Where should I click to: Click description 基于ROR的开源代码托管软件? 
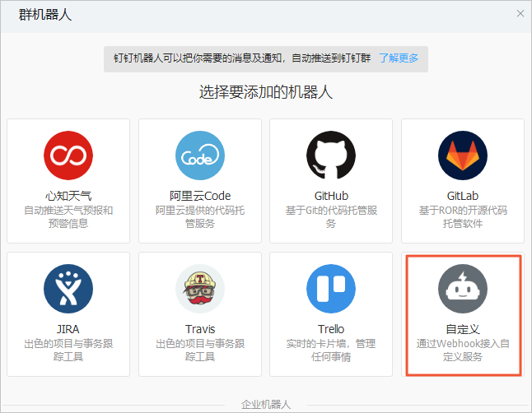(x=463, y=216)
